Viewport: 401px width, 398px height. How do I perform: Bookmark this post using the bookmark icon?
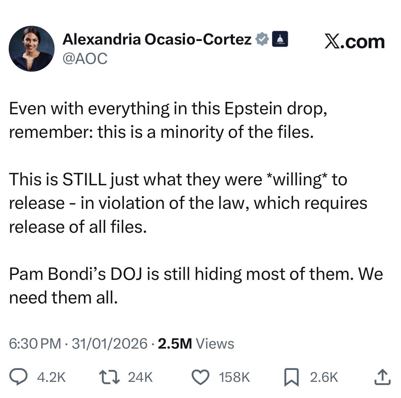(291, 377)
